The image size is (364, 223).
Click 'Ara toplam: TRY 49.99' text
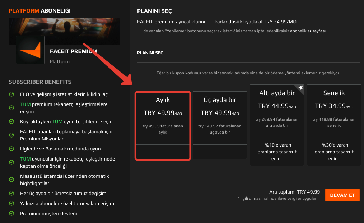(x=294, y=192)
